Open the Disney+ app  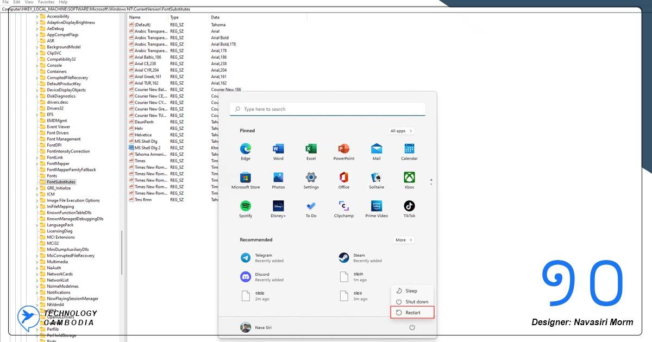coord(278,206)
